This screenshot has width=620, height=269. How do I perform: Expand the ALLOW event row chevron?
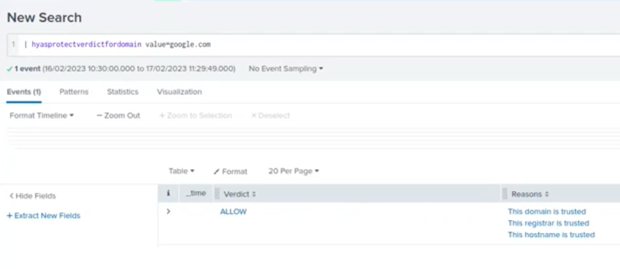[x=168, y=212]
